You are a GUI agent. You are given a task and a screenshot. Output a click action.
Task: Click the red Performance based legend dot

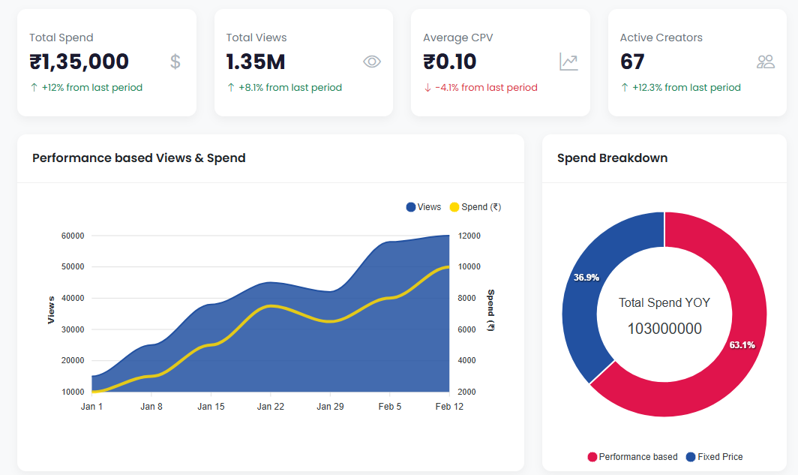pyautogui.click(x=592, y=456)
